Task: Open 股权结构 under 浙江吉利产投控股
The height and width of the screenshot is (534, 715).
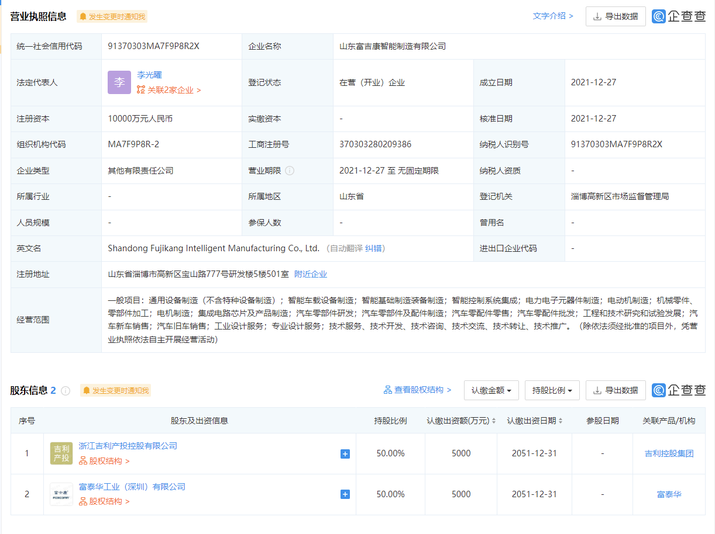Action: tap(105, 461)
